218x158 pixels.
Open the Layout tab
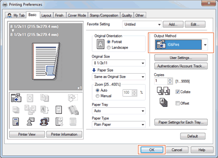[x=46, y=15]
